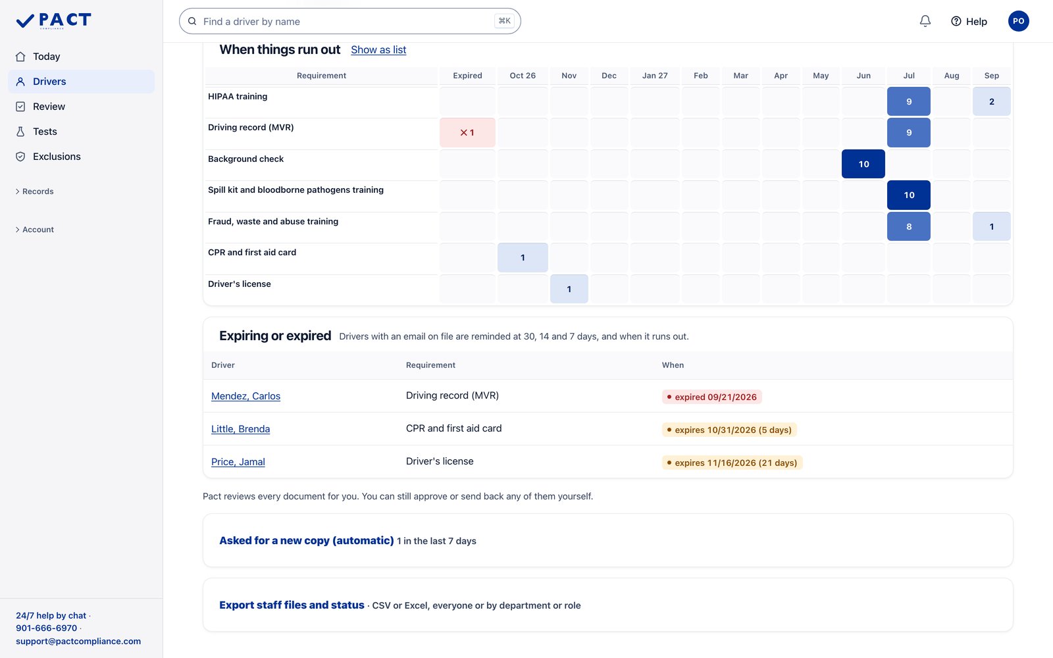Viewport: 1053px width, 658px height.
Task: Open driver Mendez, Carlos
Action: [245, 396]
